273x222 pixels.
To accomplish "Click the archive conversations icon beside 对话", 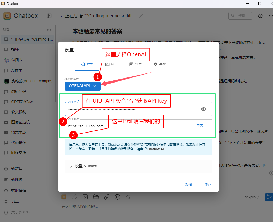I will pos(49,30).
